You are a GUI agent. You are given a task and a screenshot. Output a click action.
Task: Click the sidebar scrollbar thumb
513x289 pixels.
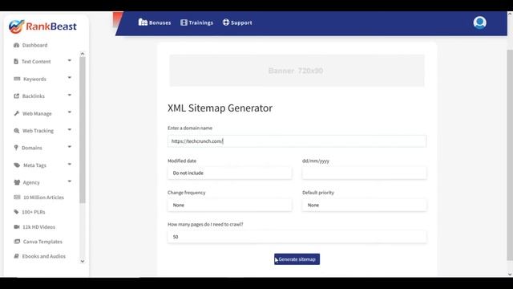(83, 130)
